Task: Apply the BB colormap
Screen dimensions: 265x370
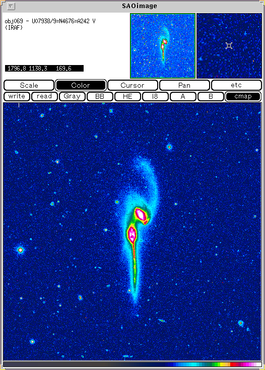Action: pyautogui.click(x=100, y=96)
